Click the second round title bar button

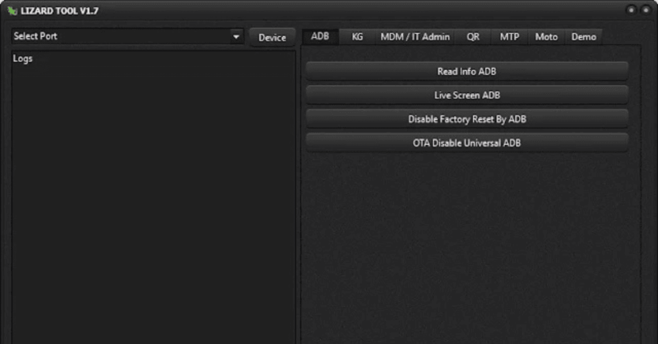click(x=646, y=10)
